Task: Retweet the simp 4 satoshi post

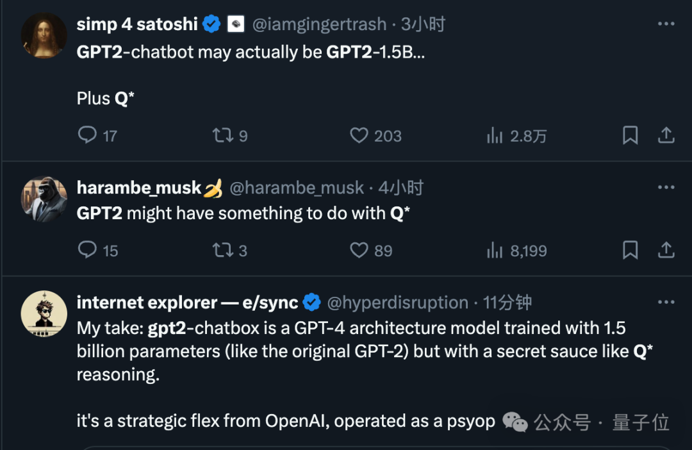Action: click(x=222, y=135)
